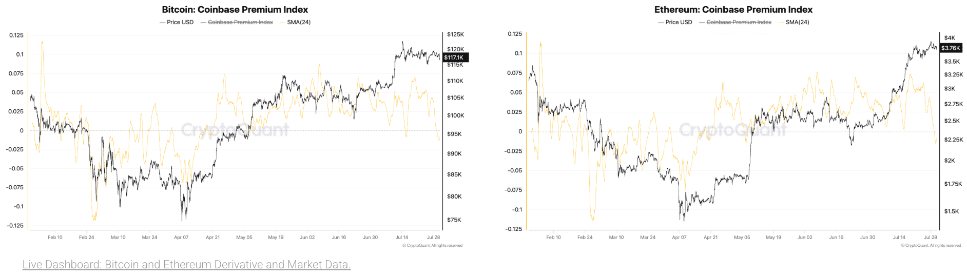
Task: Click the Apr 07 date on Bitcoin axis
Action: click(x=181, y=237)
